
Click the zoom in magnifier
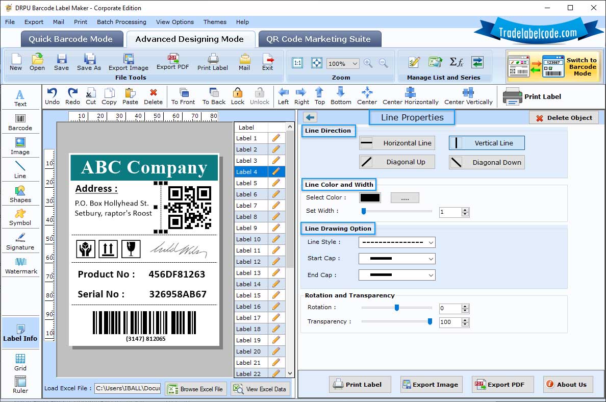368,63
